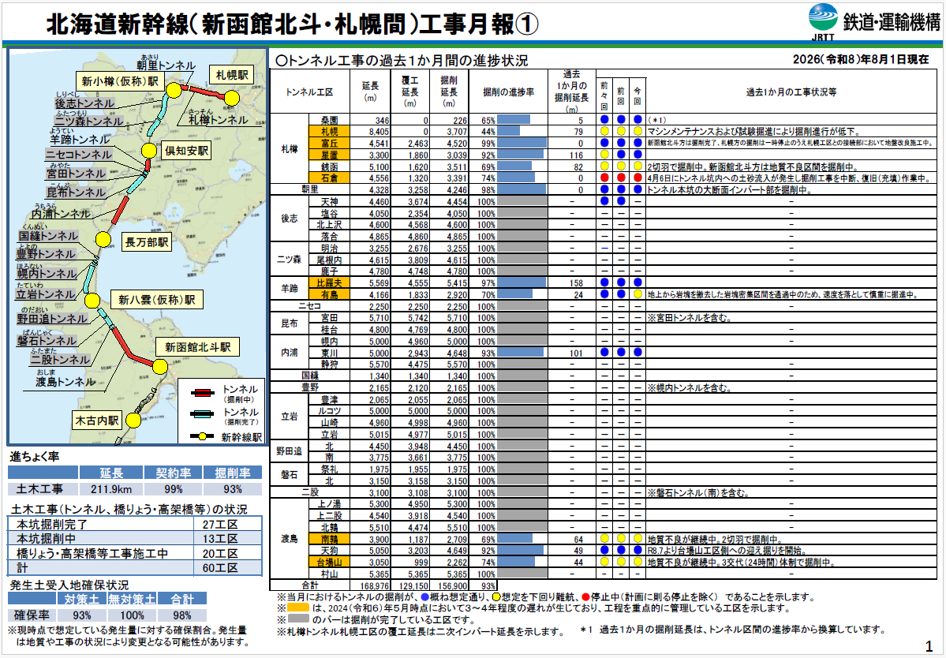946x658 pixels.
Task: Click the JRTT globe logo
Action: click(x=823, y=18)
